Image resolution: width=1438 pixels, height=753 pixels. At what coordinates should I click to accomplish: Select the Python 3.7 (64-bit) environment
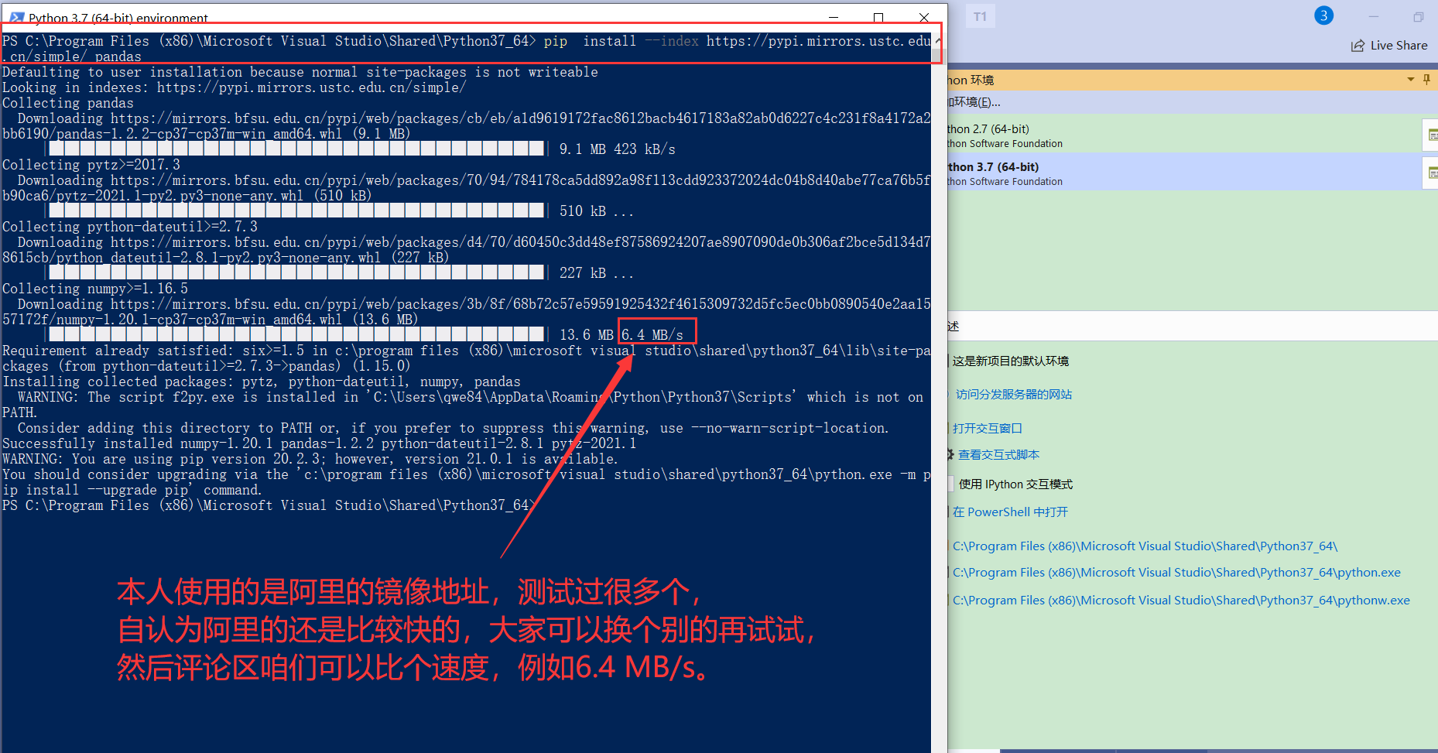[1184, 172]
